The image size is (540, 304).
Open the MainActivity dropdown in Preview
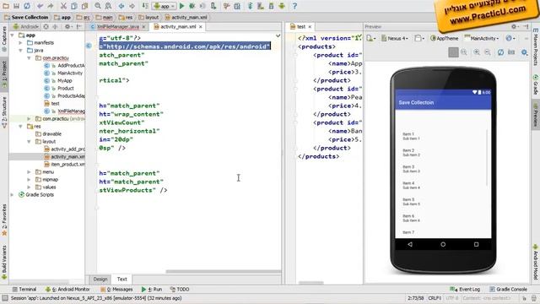(x=482, y=38)
